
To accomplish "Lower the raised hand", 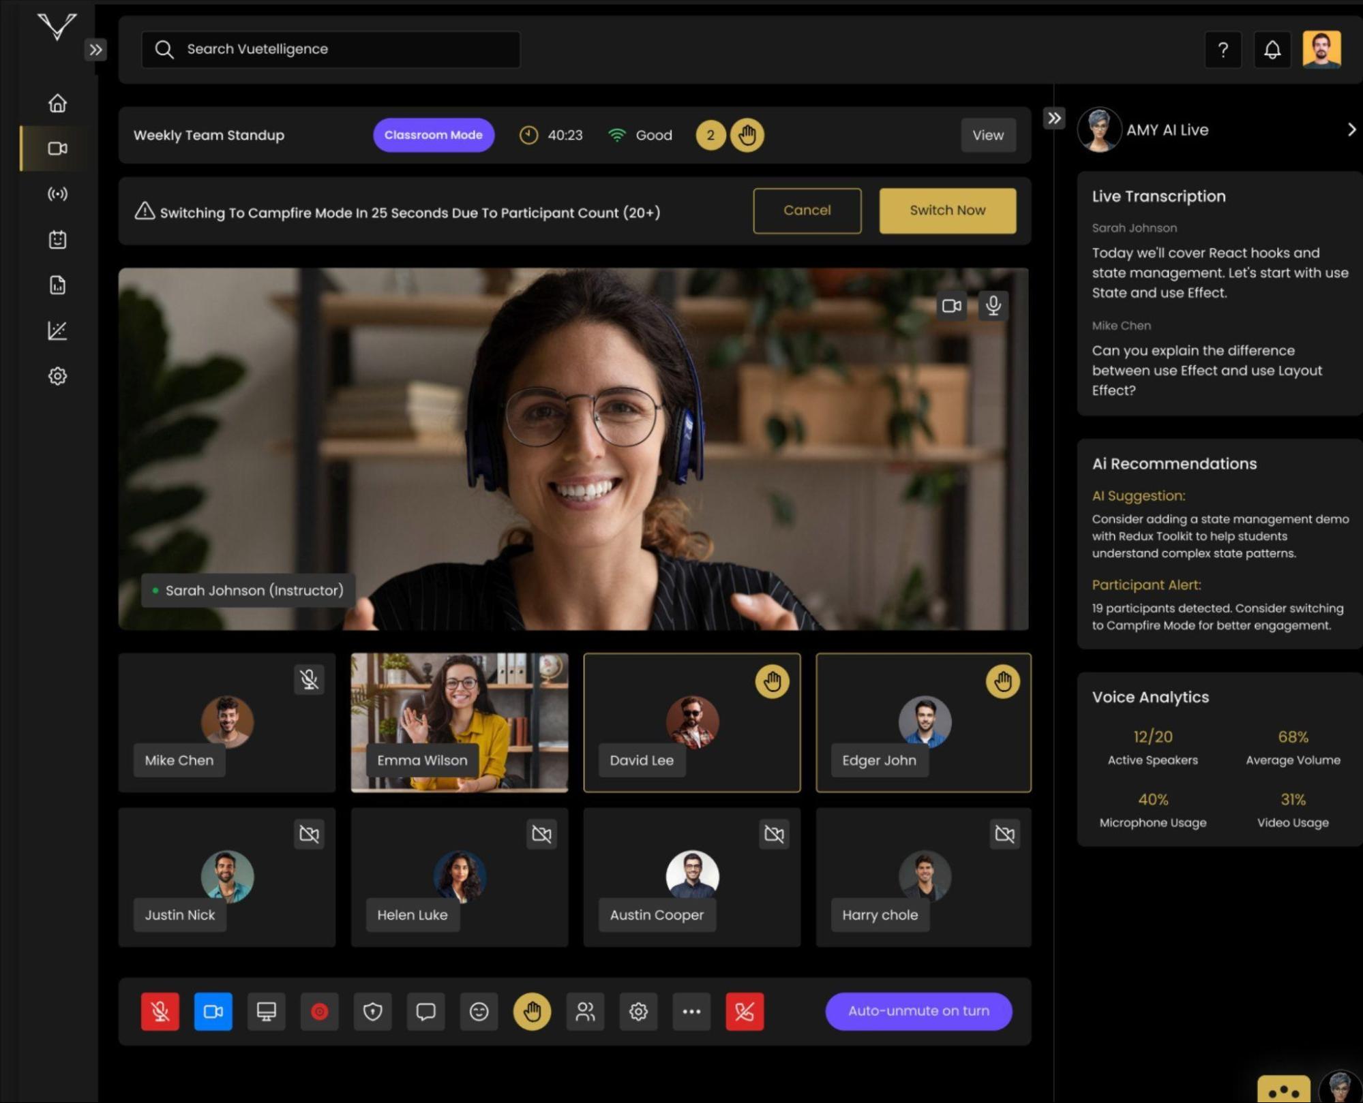I will (532, 1011).
